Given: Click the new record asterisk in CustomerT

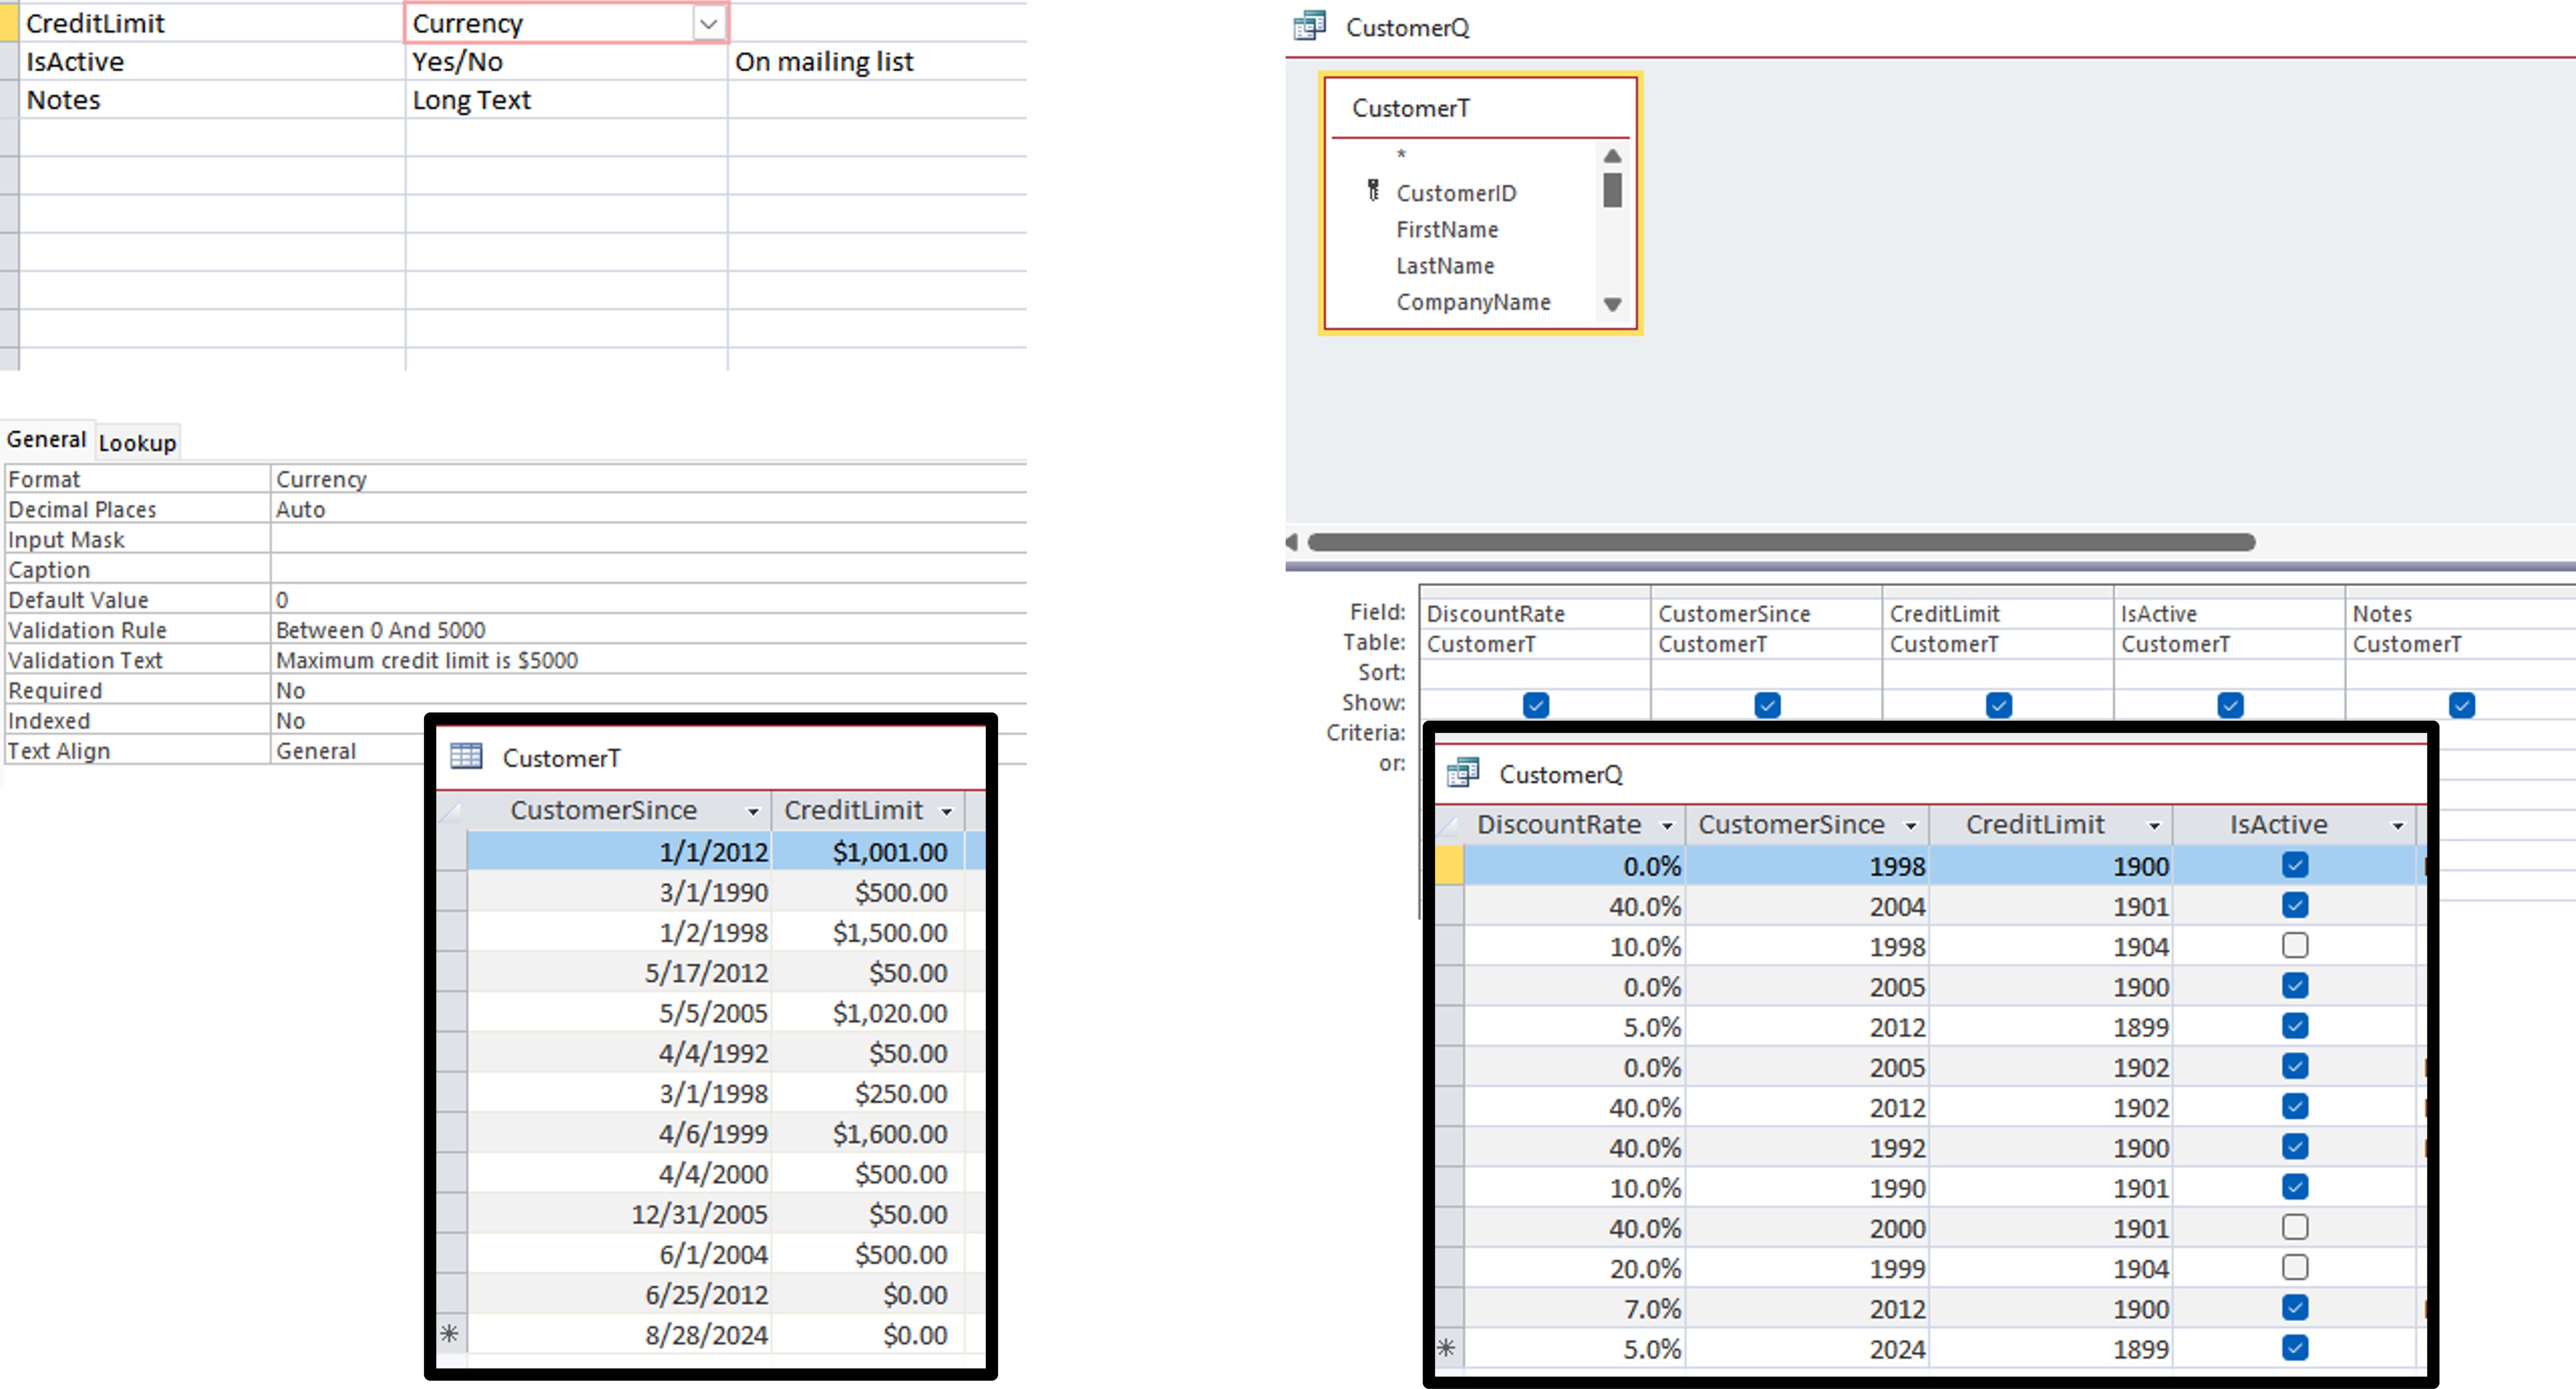Looking at the screenshot, I should [x=449, y=1333].
